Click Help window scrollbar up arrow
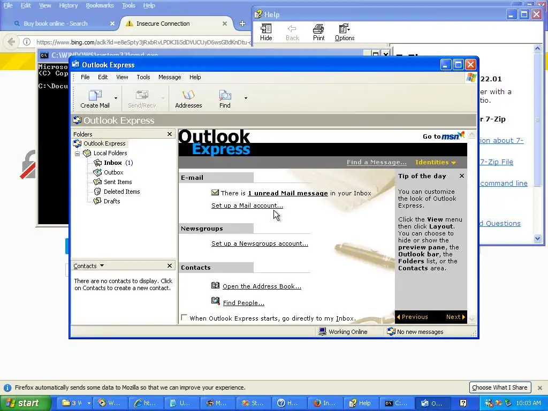Viewport: 548px width, 411px height. (537, 49)
